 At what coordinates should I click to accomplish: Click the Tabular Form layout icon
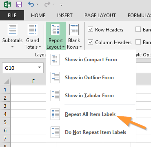pos(55,96)
